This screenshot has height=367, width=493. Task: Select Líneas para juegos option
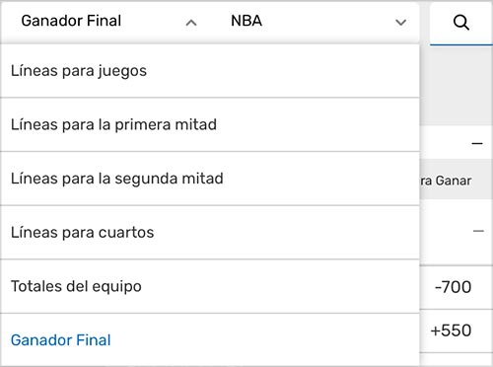(x=210, y=71)
